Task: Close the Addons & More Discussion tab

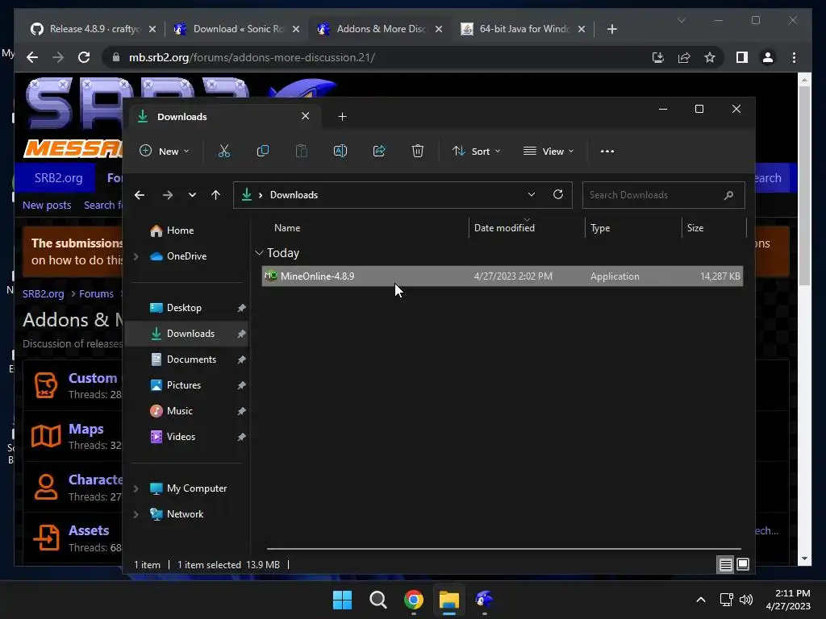Action: point(438,29)
